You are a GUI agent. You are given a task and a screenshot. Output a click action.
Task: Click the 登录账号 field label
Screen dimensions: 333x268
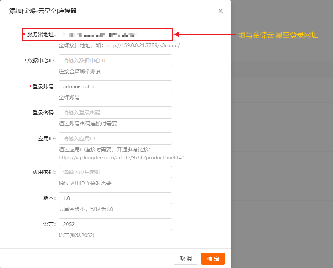click(44, 86)
